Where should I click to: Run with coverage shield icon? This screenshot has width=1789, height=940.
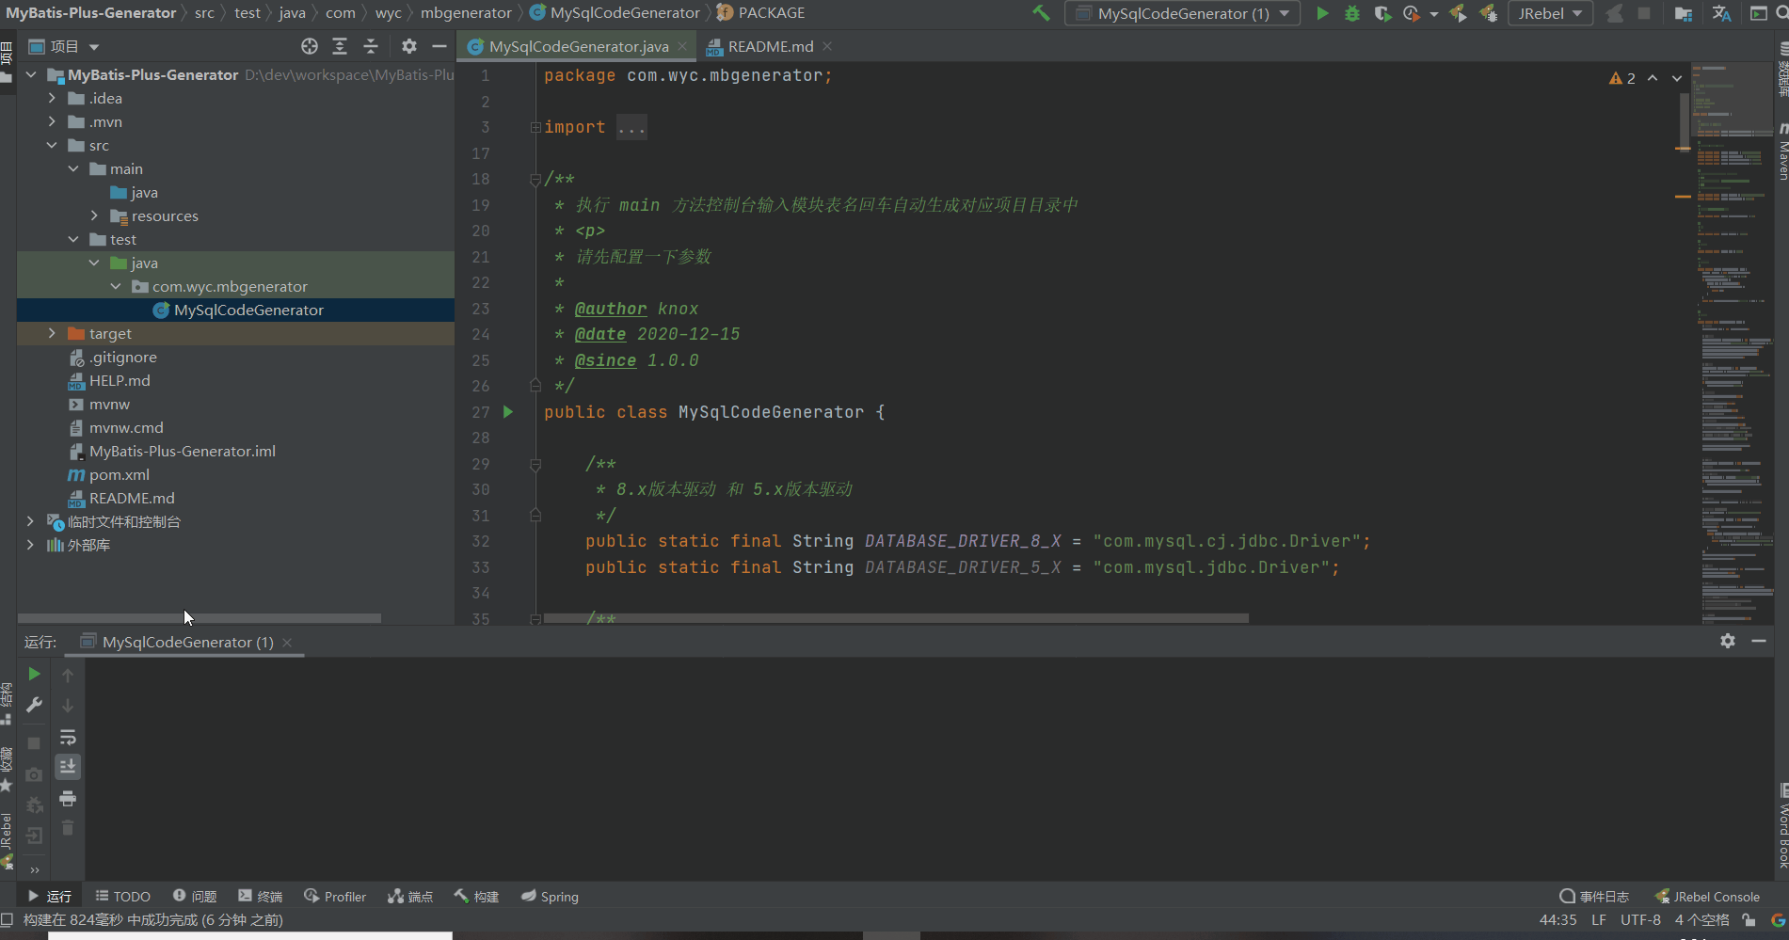(x=1382, y=13)
